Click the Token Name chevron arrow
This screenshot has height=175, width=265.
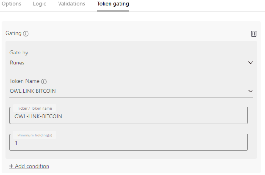click(250, 91)
